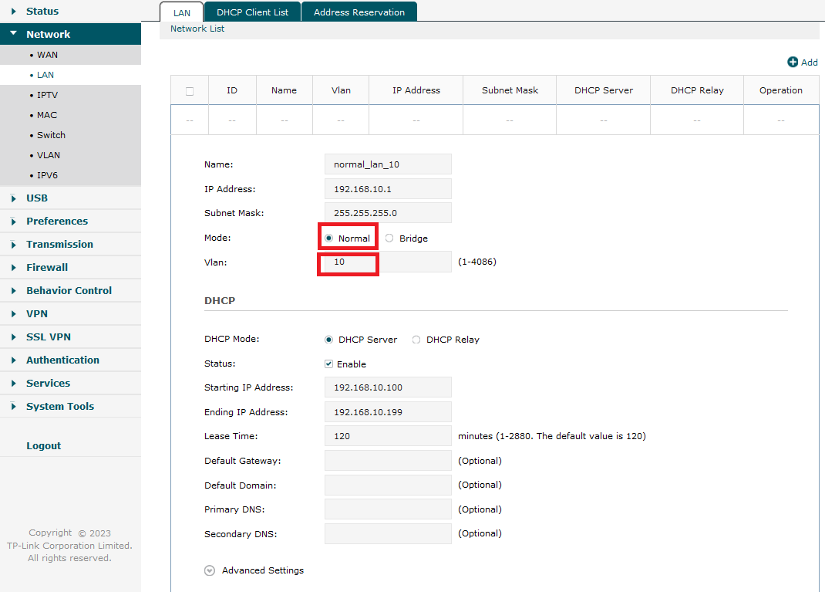Click the Lease Time input field
This screenshot has width=825, height=592.
coord(388,436)
